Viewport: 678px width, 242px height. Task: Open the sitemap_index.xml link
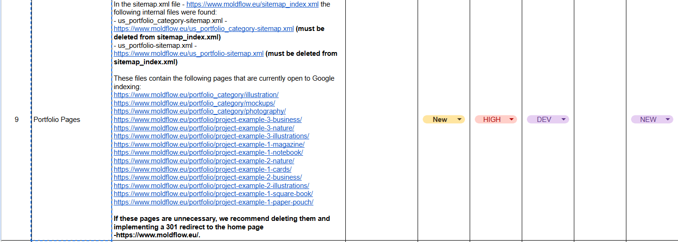pyautogui.click(x=252, y=4)
